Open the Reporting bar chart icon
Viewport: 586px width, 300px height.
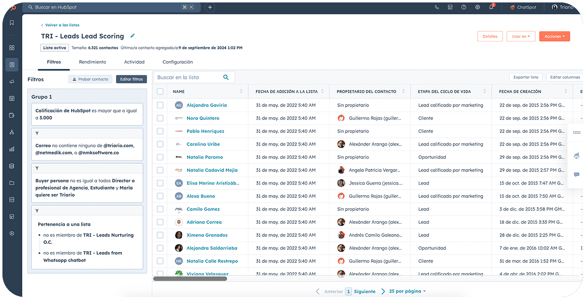(x=12, y=149)
